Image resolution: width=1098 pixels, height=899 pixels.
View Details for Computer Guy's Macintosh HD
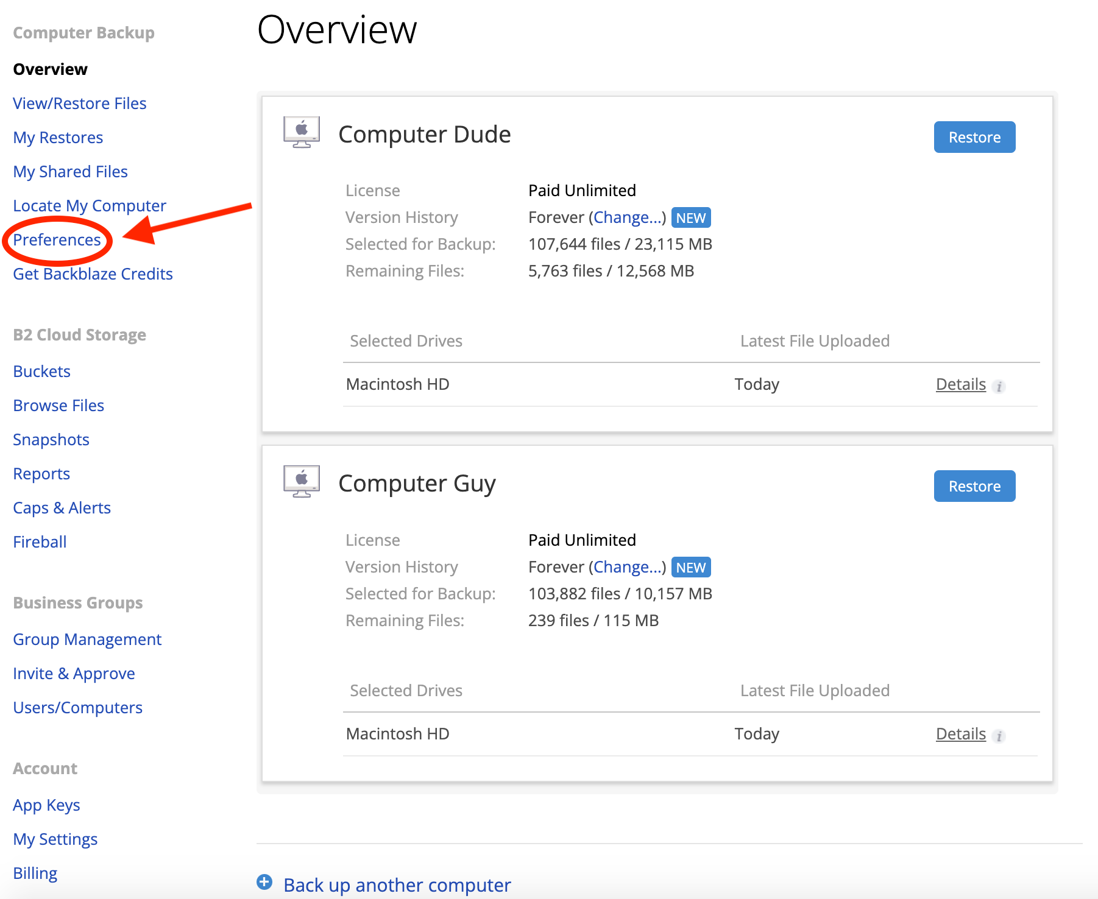click(961, 734)
